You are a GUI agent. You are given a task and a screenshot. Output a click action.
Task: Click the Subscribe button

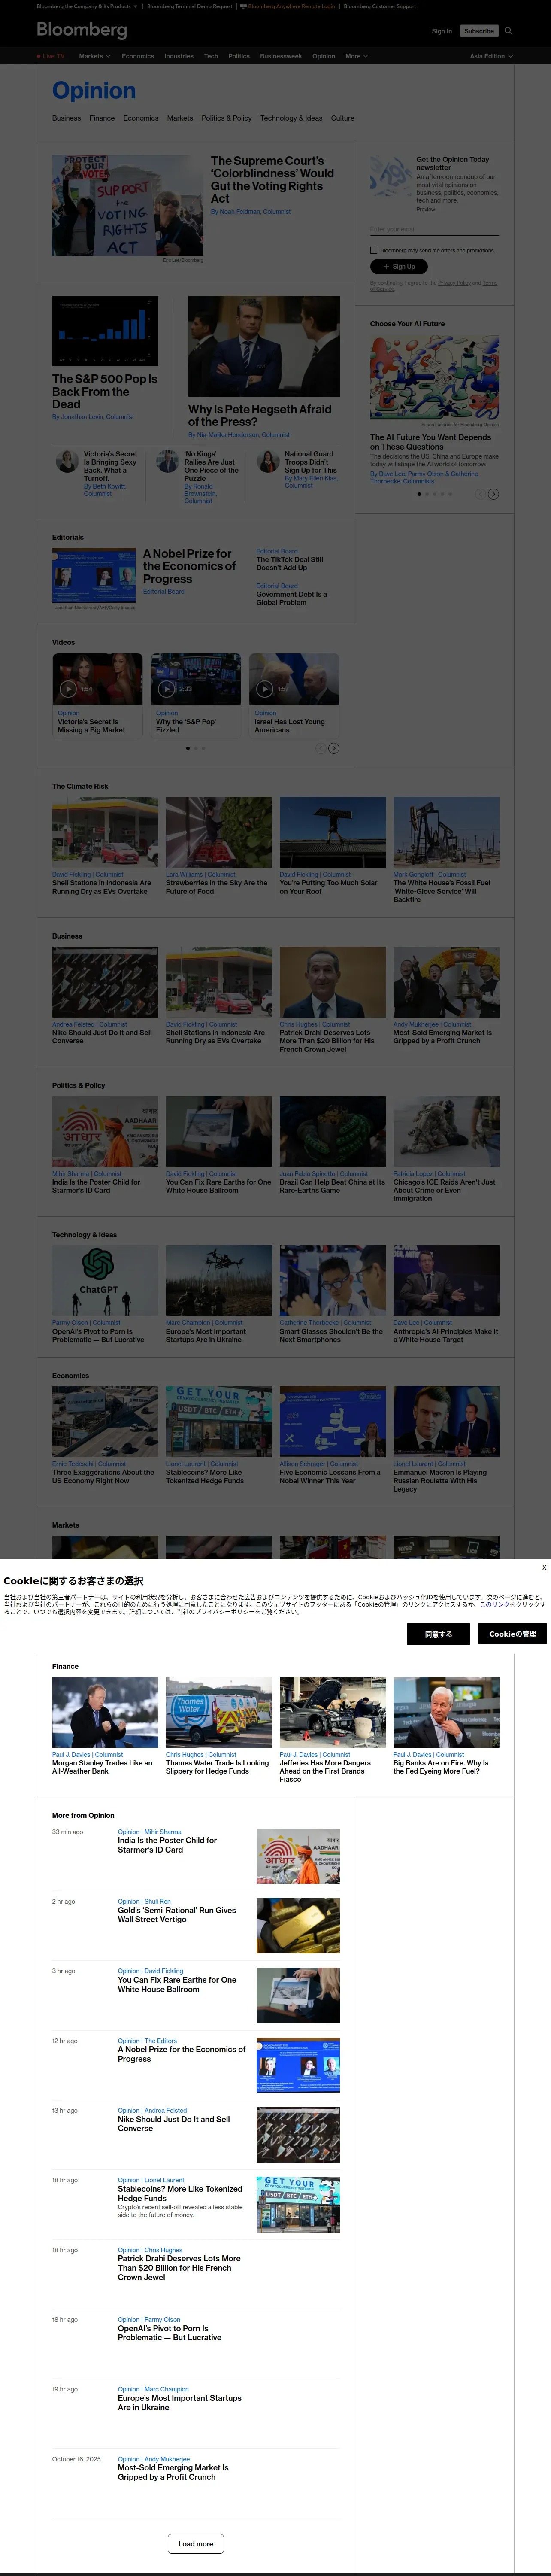tap(479, 31)
